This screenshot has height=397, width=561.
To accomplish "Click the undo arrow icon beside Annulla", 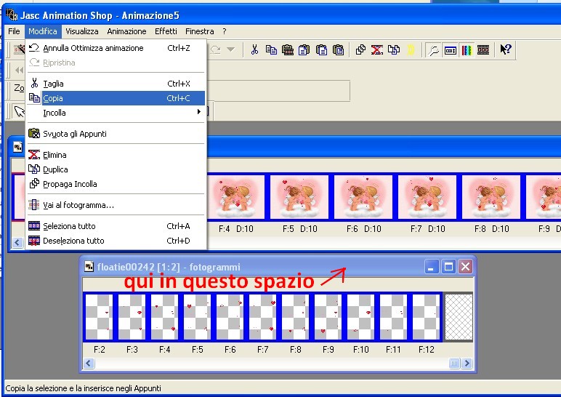I will (x=34, y=47).
